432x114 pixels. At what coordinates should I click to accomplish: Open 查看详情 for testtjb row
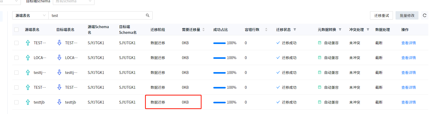click(x=409, y=102)
